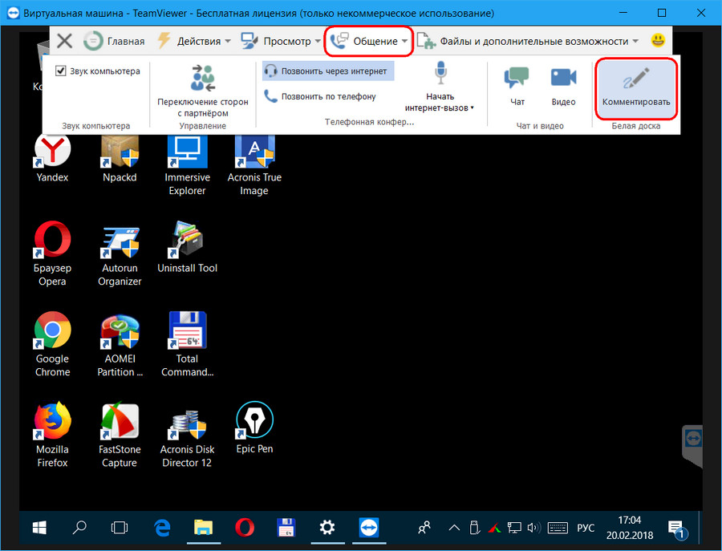722x551 pixels.
Task: Select Mozilla Firefox desktop icon
Action: pyautogui.click(x=52, y=435)
